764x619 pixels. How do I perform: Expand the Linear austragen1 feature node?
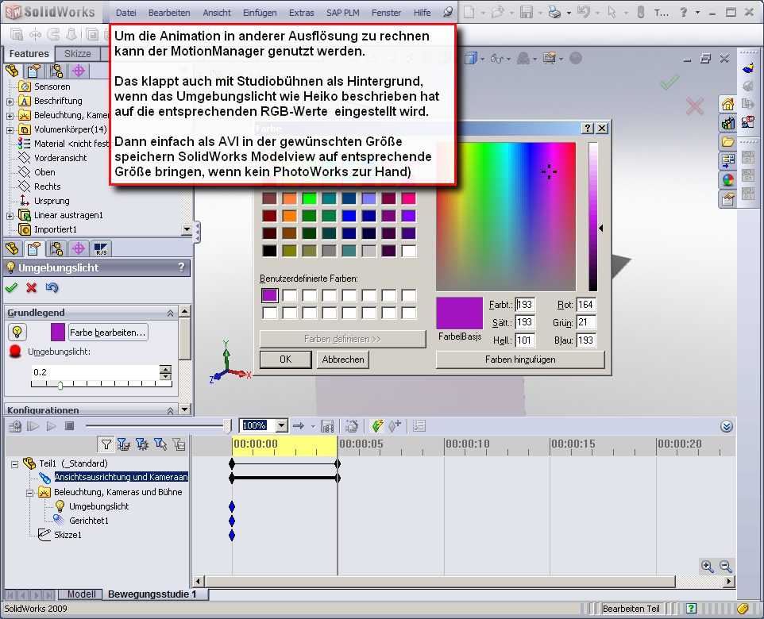click(10, 216)
